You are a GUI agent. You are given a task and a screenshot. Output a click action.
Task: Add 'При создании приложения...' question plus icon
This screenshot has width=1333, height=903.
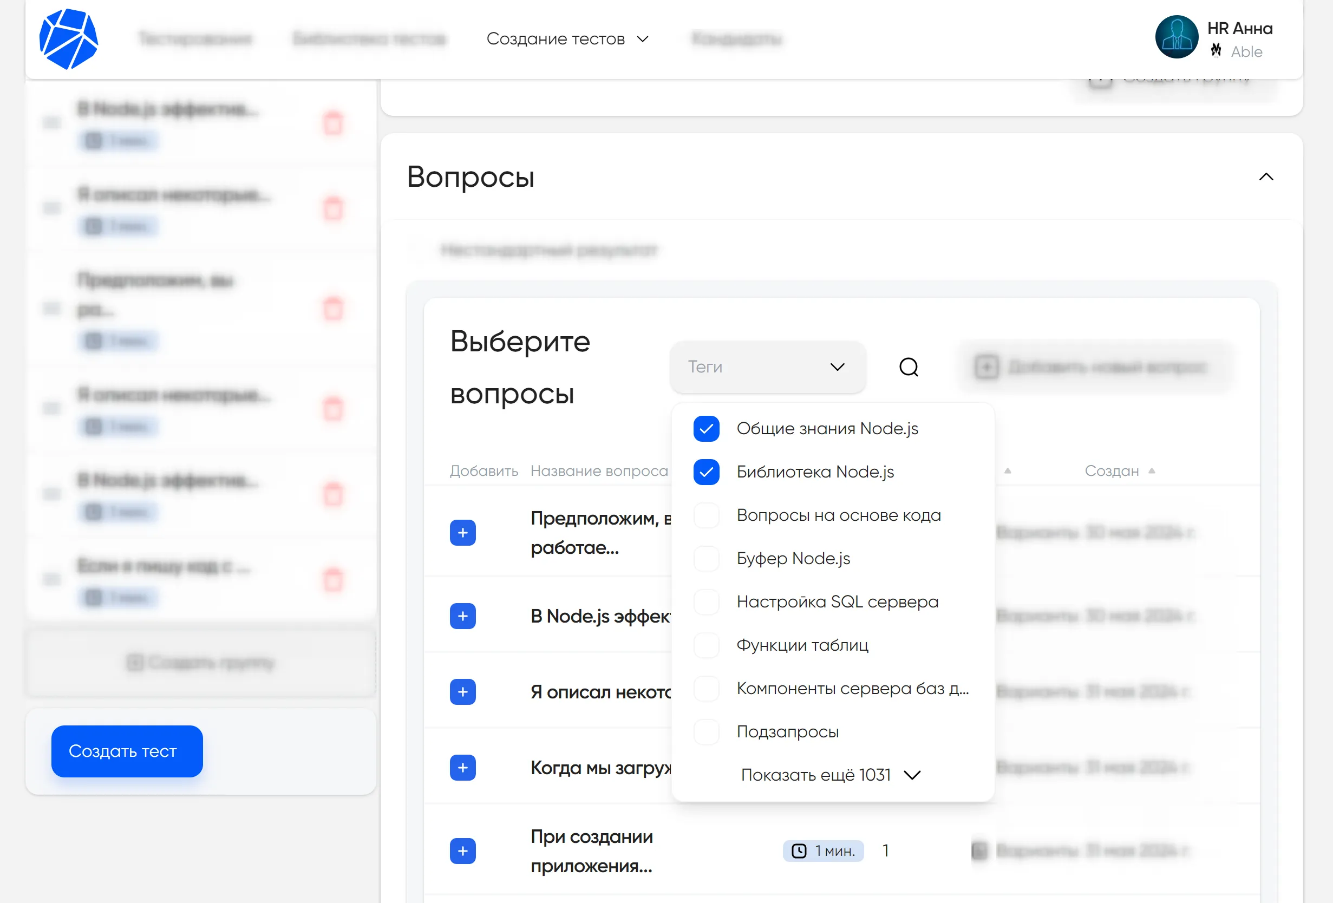pyautogui.click(x=462, y=850)
